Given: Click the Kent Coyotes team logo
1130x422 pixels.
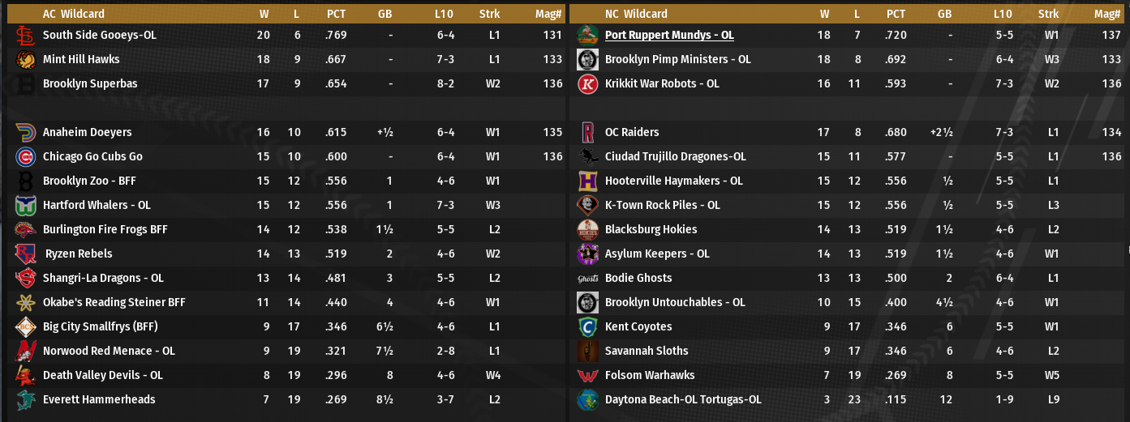Looking at the screenshot, I should pos(587,326).
